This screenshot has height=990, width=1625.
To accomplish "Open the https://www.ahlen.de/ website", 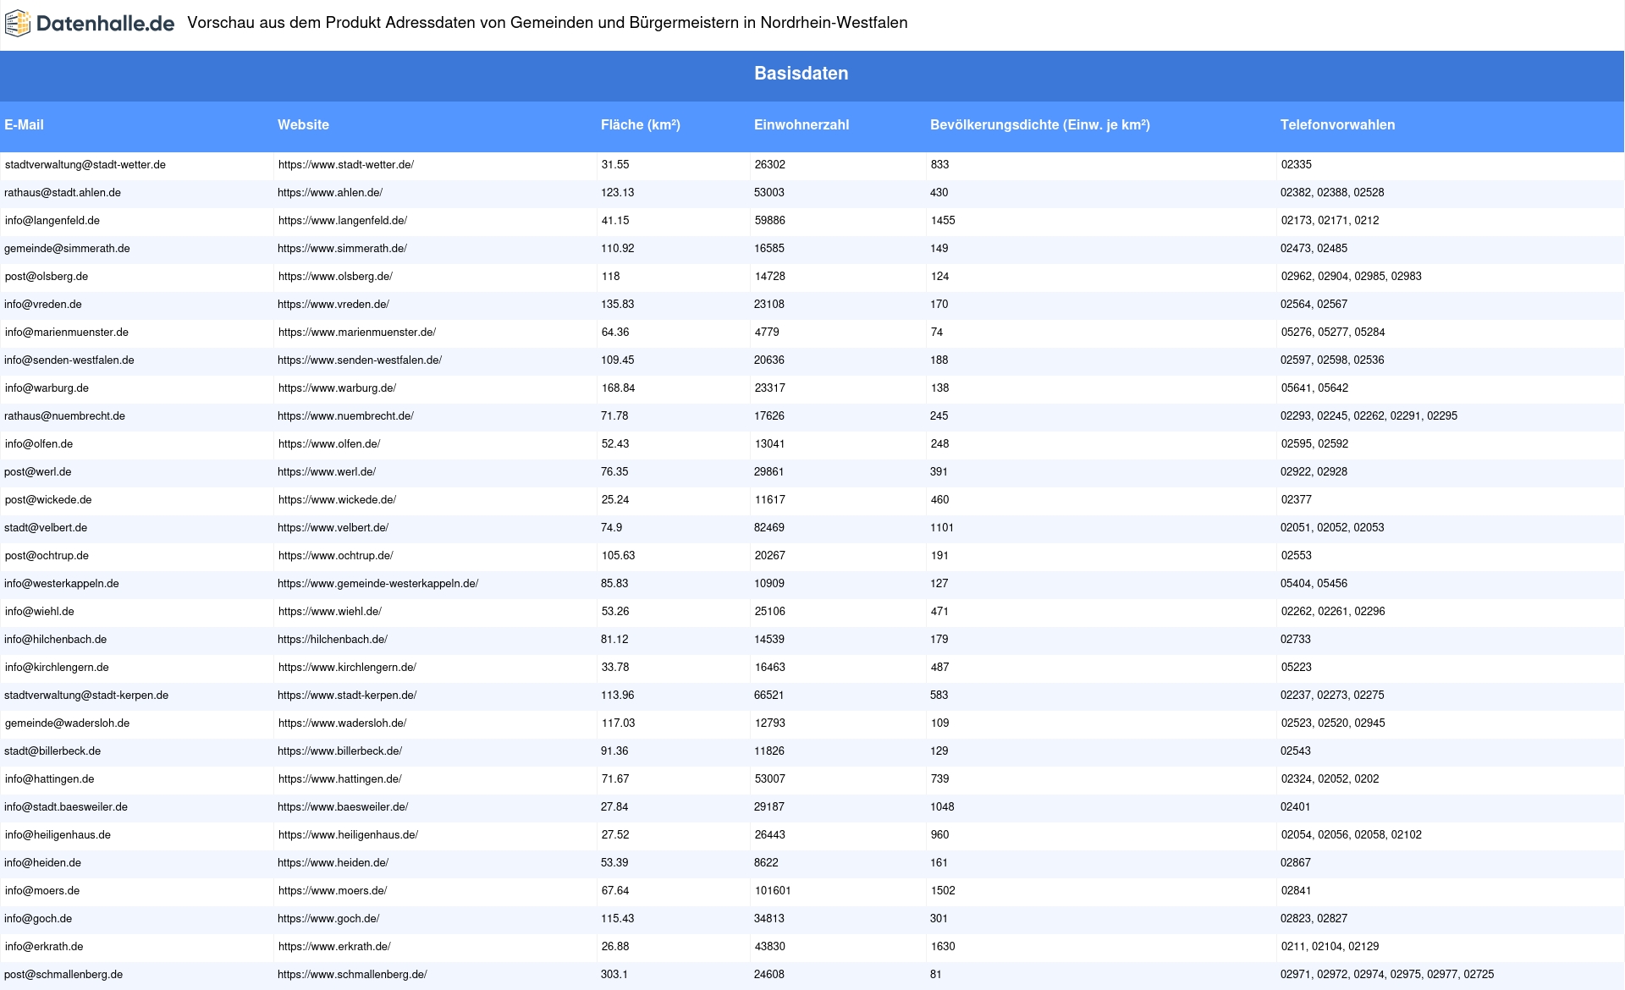I will point(330,193).
